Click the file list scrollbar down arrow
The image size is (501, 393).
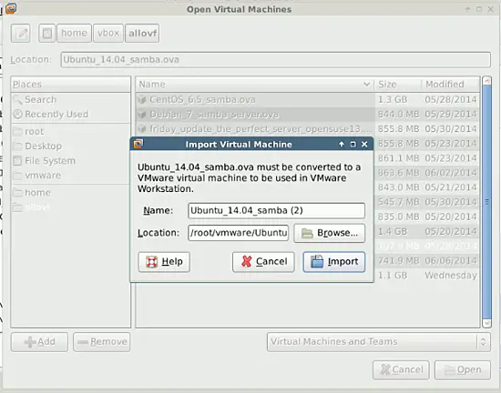click(486, 323)
